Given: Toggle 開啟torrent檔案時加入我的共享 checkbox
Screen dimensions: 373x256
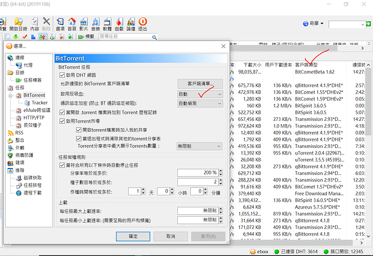Looking at the screenshot, I should 79,130.
